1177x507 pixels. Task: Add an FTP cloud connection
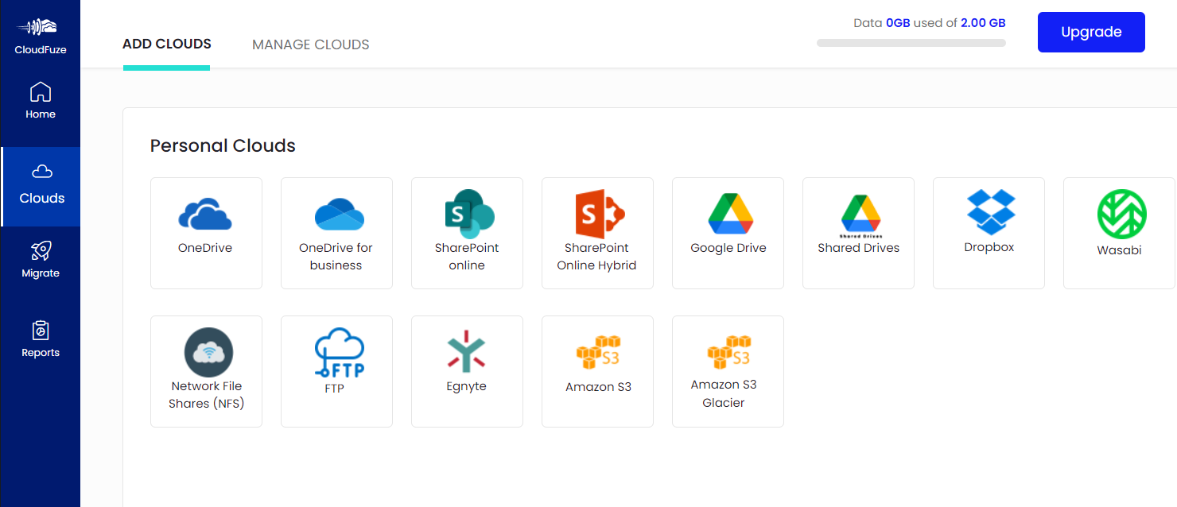(336, 371)
